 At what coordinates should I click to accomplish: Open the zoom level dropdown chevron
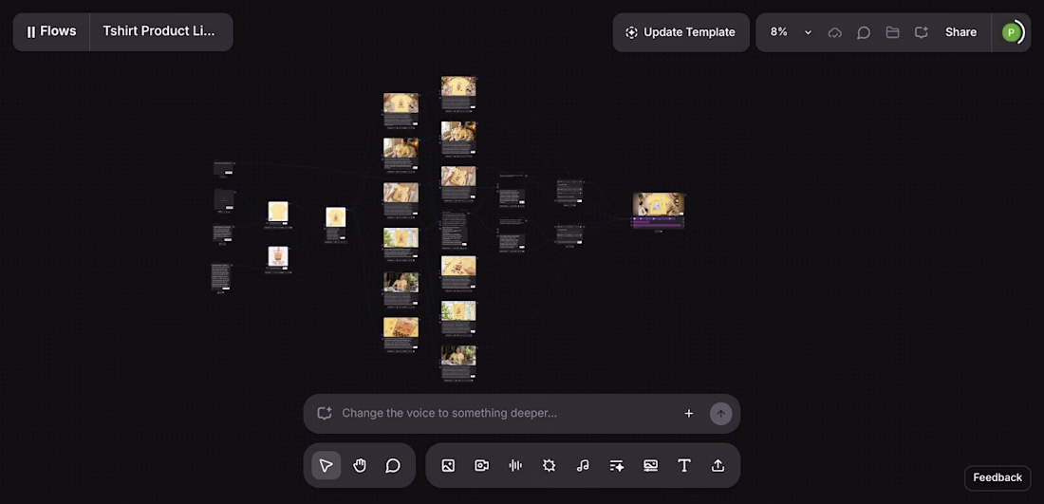808,32
